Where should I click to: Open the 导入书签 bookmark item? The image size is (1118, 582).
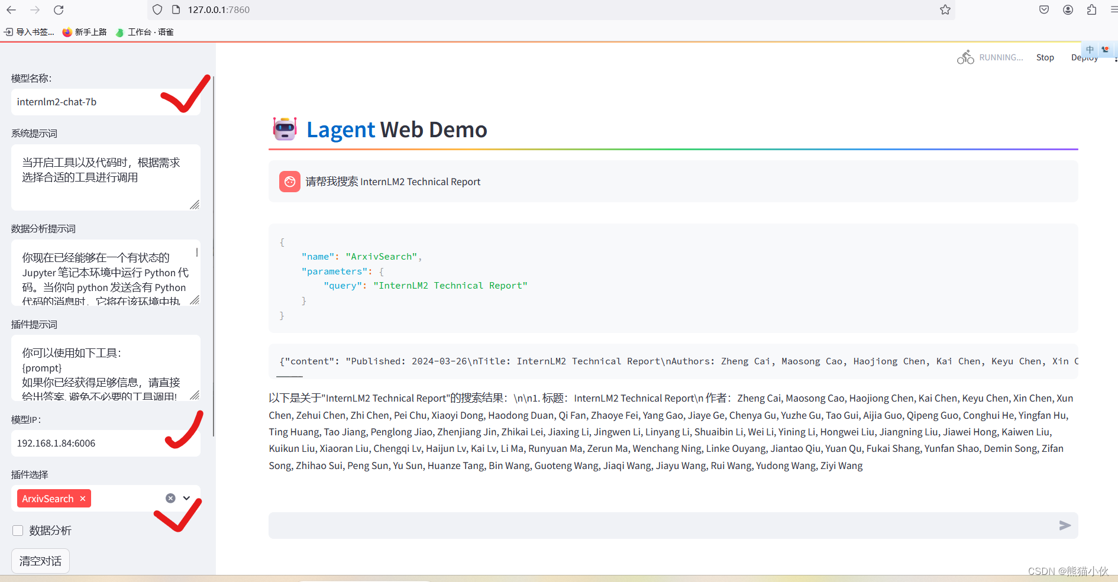[x=29, y=32]
